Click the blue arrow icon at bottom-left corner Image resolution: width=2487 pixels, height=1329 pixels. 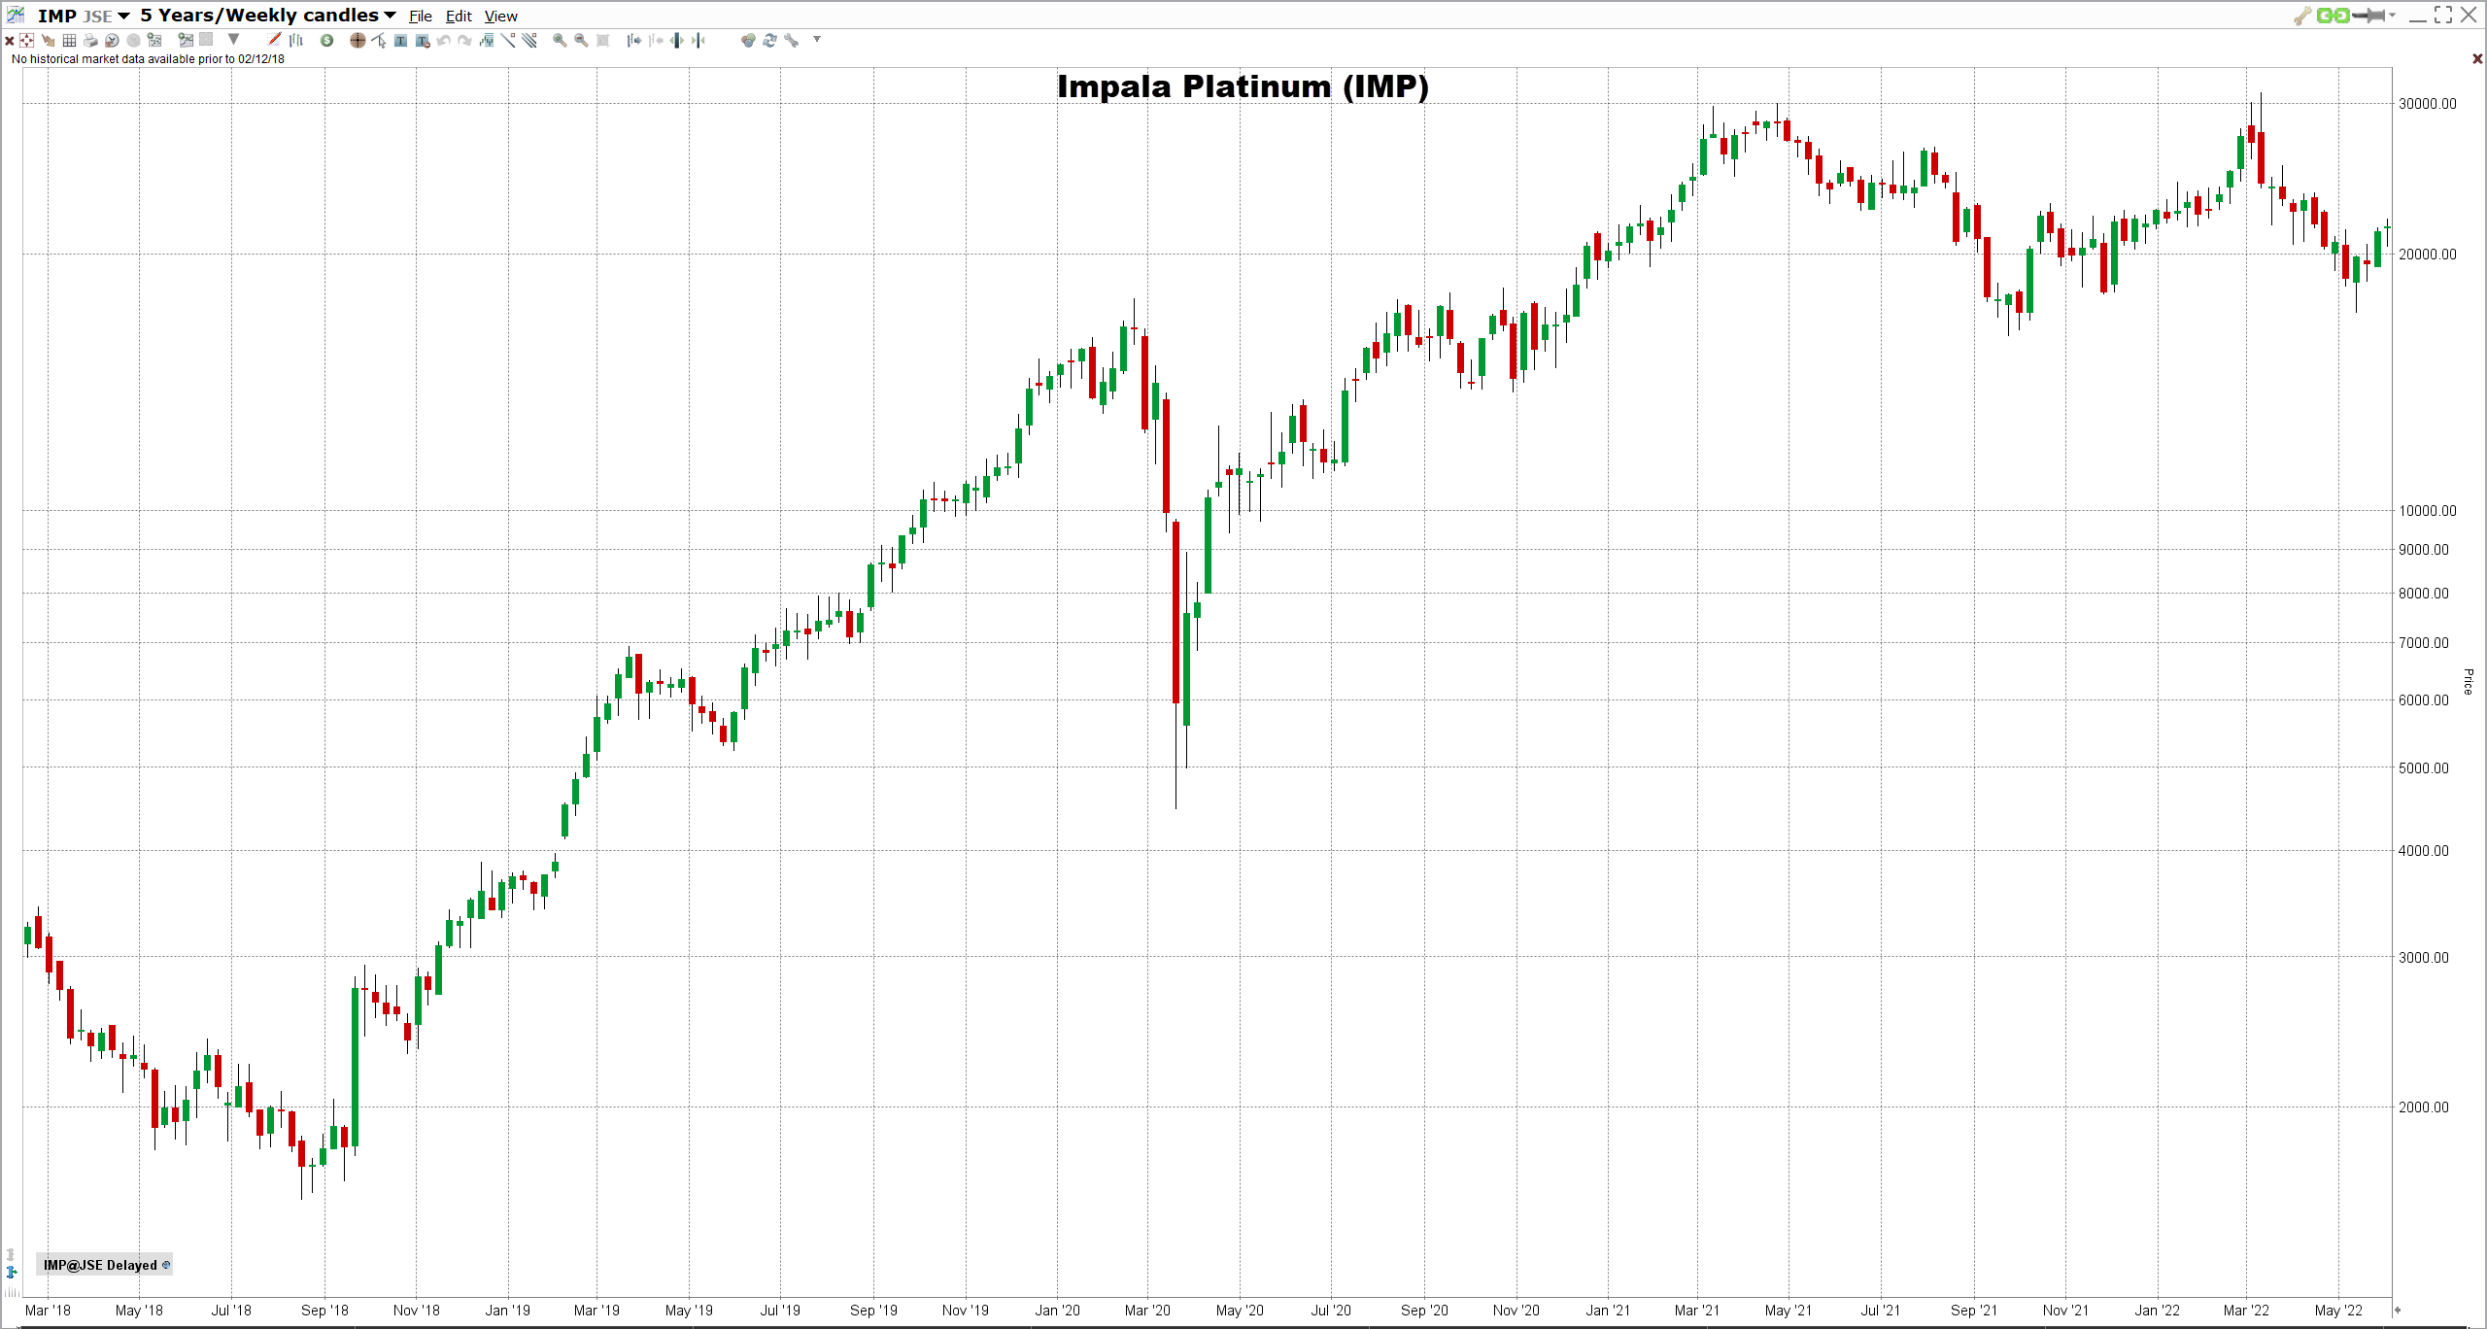12,1273
